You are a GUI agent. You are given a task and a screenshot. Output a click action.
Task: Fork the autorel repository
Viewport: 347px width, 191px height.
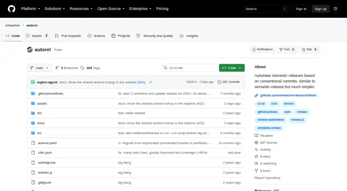pos(287,49)
